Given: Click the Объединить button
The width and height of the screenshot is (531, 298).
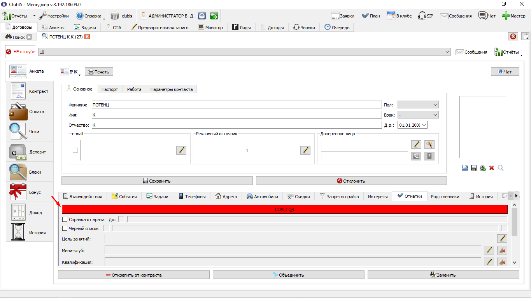Looking at the screenshot, I should (x=289, y=275).
